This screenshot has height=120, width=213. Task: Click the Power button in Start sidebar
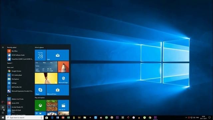point(3,113)
